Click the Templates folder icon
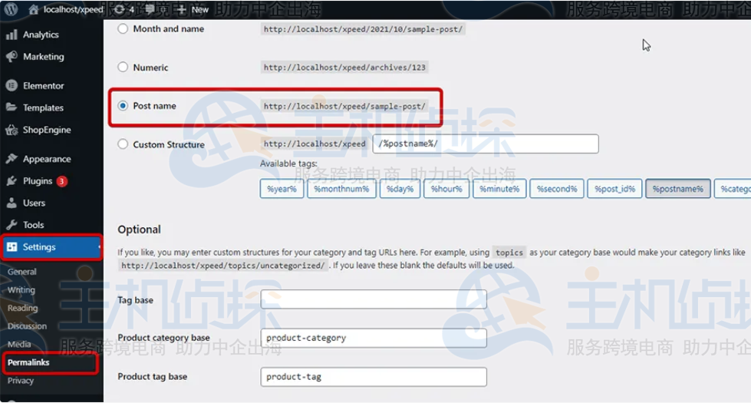751x403 pixels. [12, 107]
